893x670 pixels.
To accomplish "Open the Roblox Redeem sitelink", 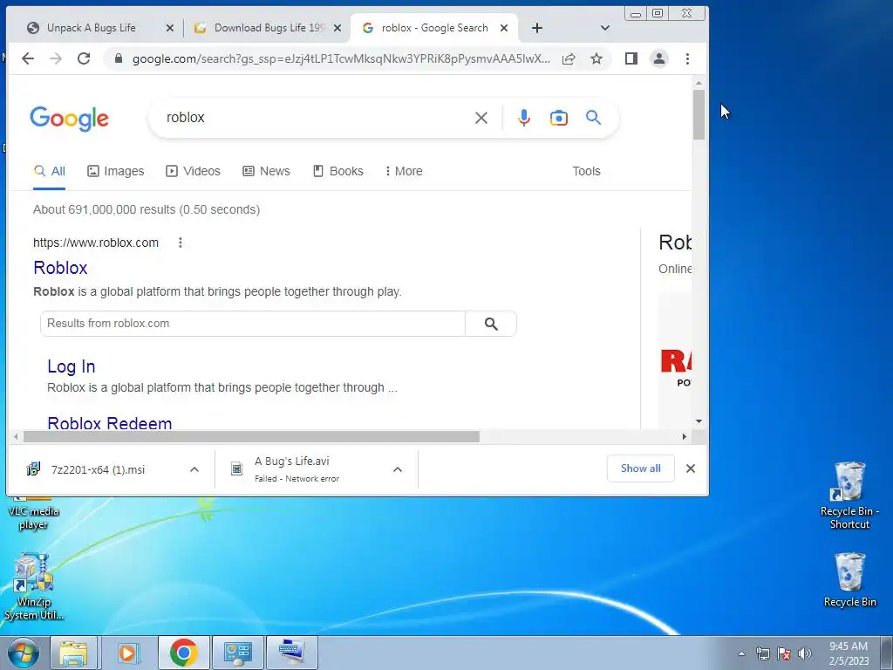I will tap(110, 422).
